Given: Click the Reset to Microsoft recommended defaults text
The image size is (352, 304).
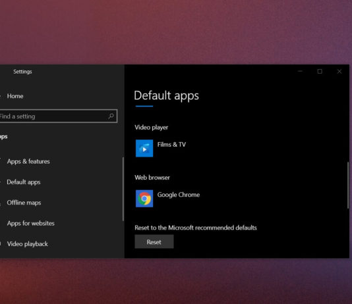Looking at the screenshot, I should coord(196,228).
